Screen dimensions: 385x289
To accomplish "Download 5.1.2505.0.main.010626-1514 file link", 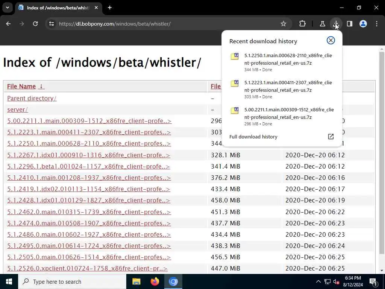I will pos(89,257).
